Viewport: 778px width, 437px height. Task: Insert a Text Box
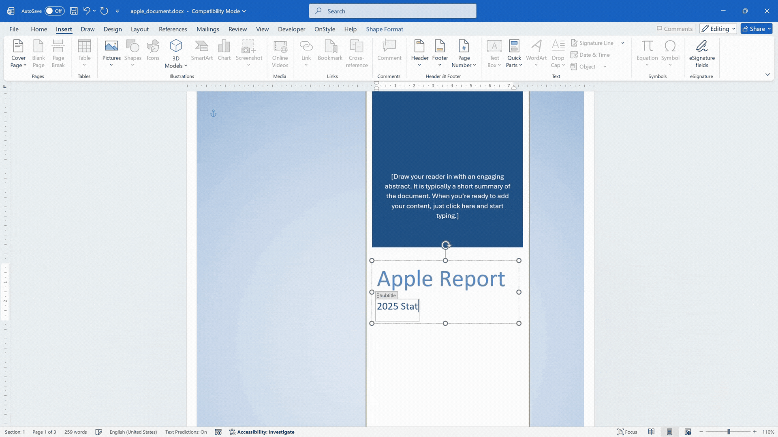(494, 54)
